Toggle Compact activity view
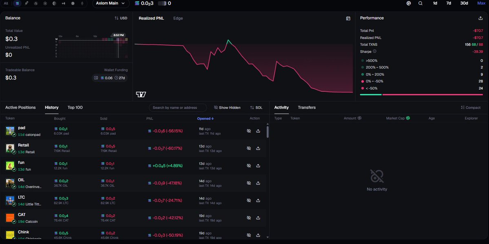The image size is (489, 244). (471, 108)
